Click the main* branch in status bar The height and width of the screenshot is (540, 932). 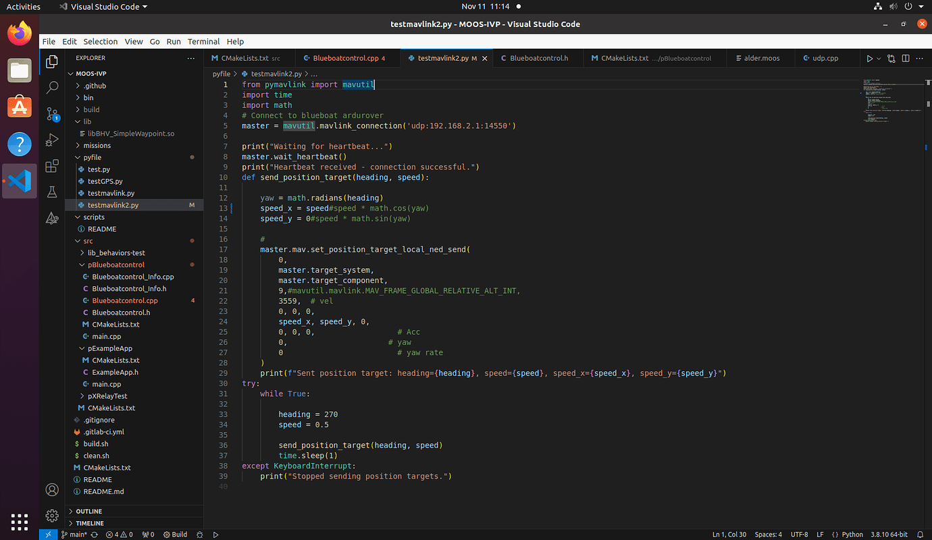[x=74, y=535]
